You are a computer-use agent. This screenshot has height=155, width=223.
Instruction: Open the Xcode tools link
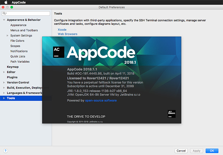(x=62, y=30)
